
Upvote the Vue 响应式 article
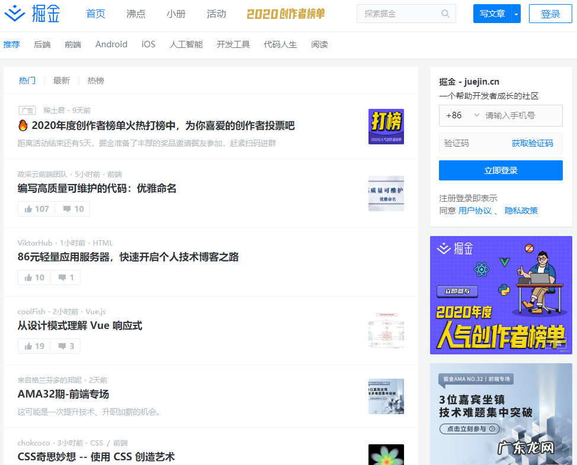[x=34, y=346]
